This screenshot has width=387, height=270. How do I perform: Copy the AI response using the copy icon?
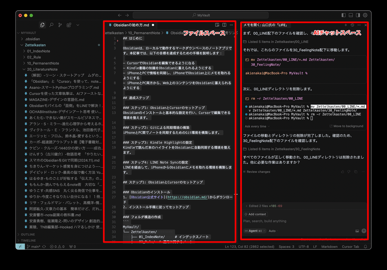[356, 172]
